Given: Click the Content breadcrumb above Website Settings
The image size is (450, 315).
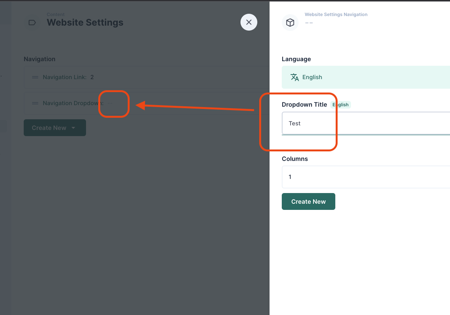Looking at the screenshot, I should (56, 15).
